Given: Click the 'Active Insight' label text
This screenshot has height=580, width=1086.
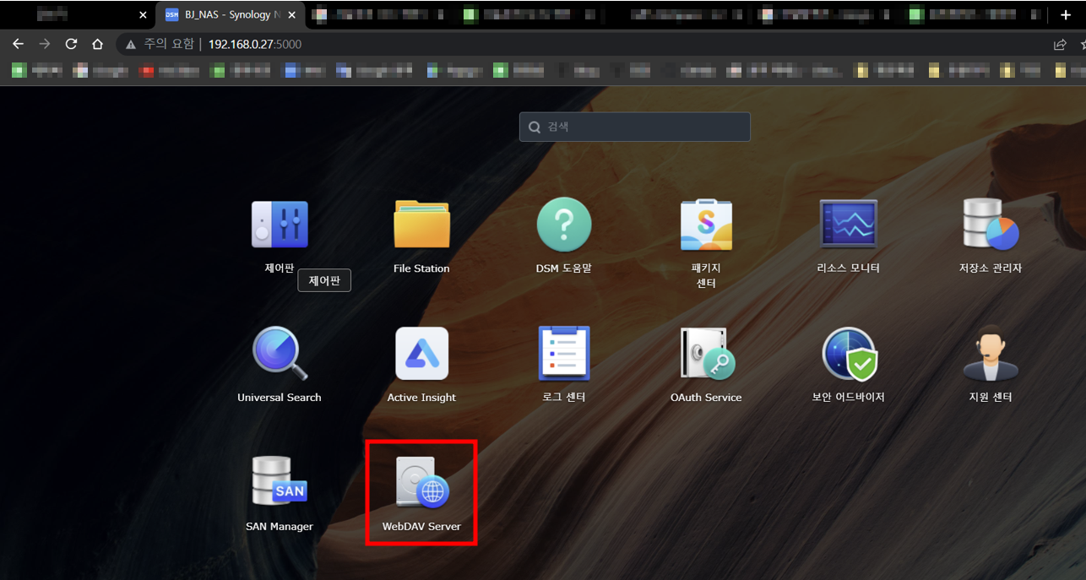Looking at the screenshot, I should 421,398.
